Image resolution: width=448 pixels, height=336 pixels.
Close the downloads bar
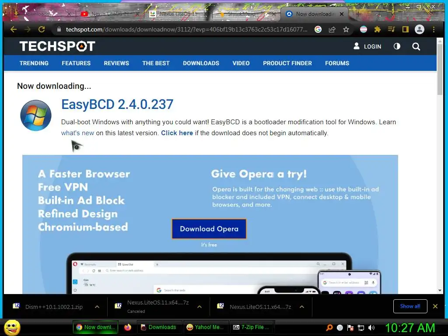pyautogui.click(x=435, y=306)
